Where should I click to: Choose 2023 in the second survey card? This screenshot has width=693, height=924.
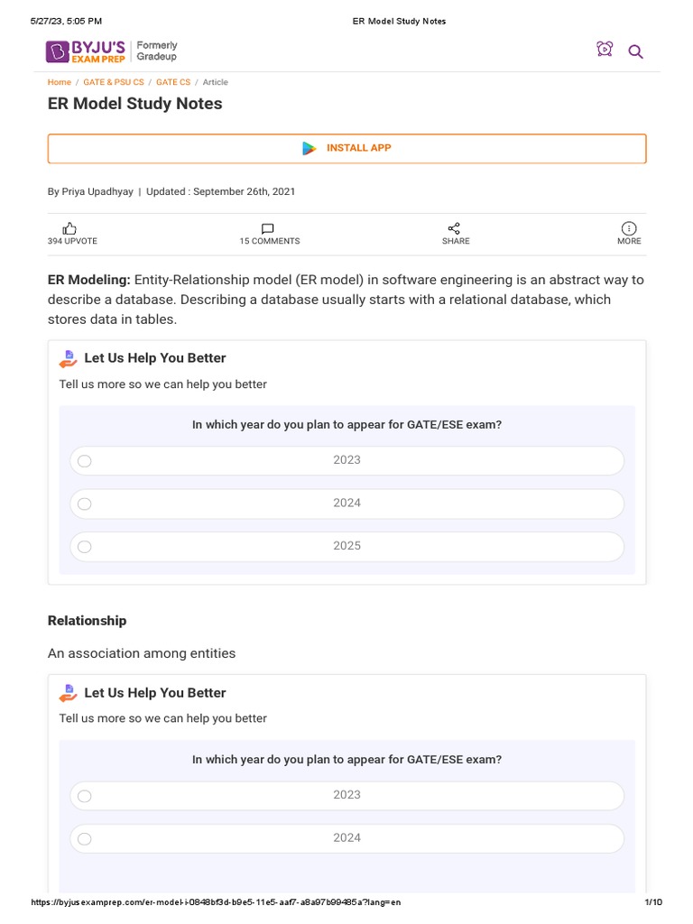coord(85,796)
